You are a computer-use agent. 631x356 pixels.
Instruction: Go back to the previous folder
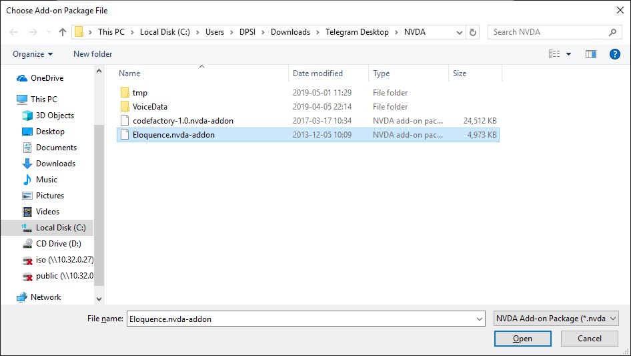click(x=13, y=32)
